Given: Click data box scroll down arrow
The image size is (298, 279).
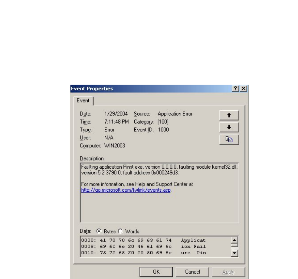Looking at the screenshot, I should [x=234, y=253].
